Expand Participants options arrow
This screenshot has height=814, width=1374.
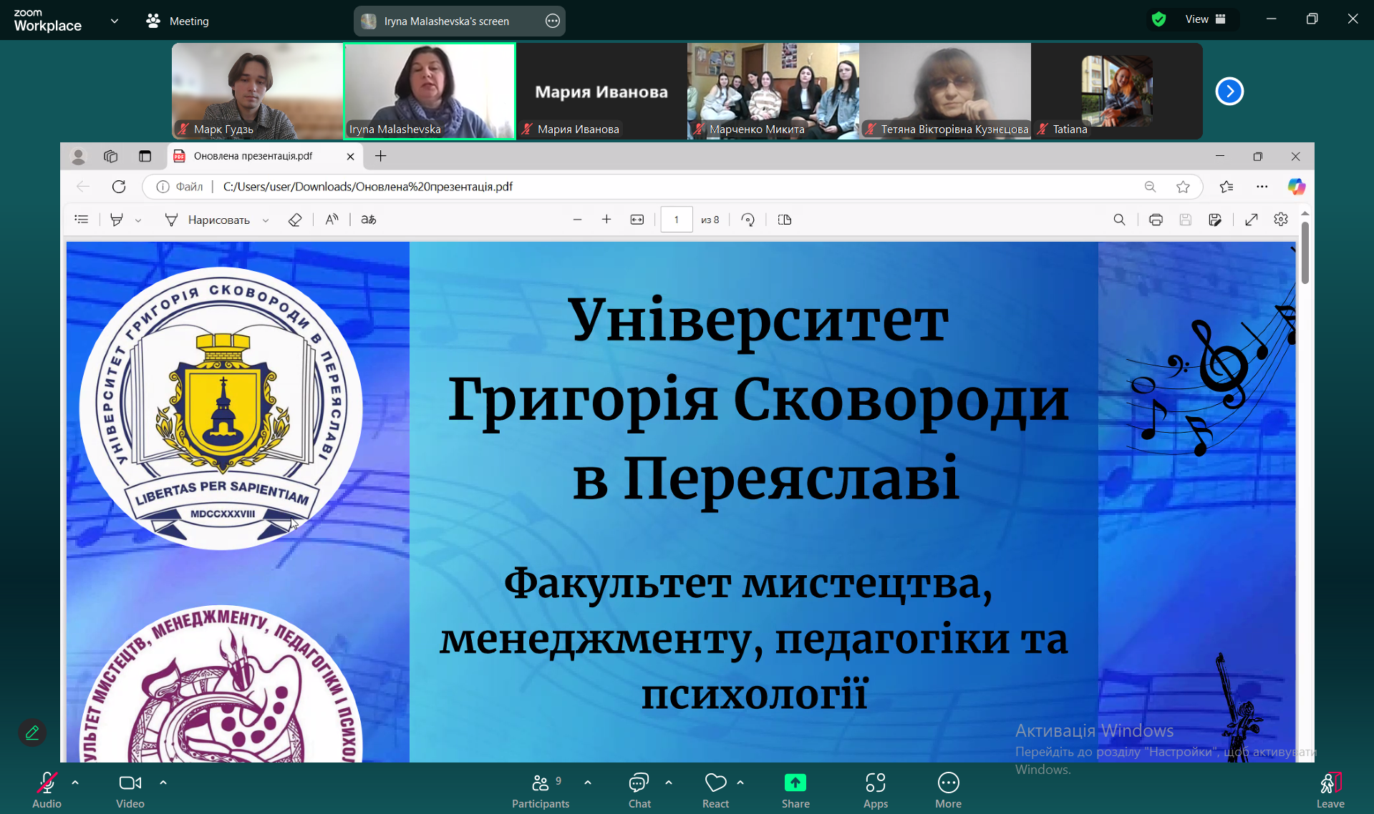(x=588, y=783)
